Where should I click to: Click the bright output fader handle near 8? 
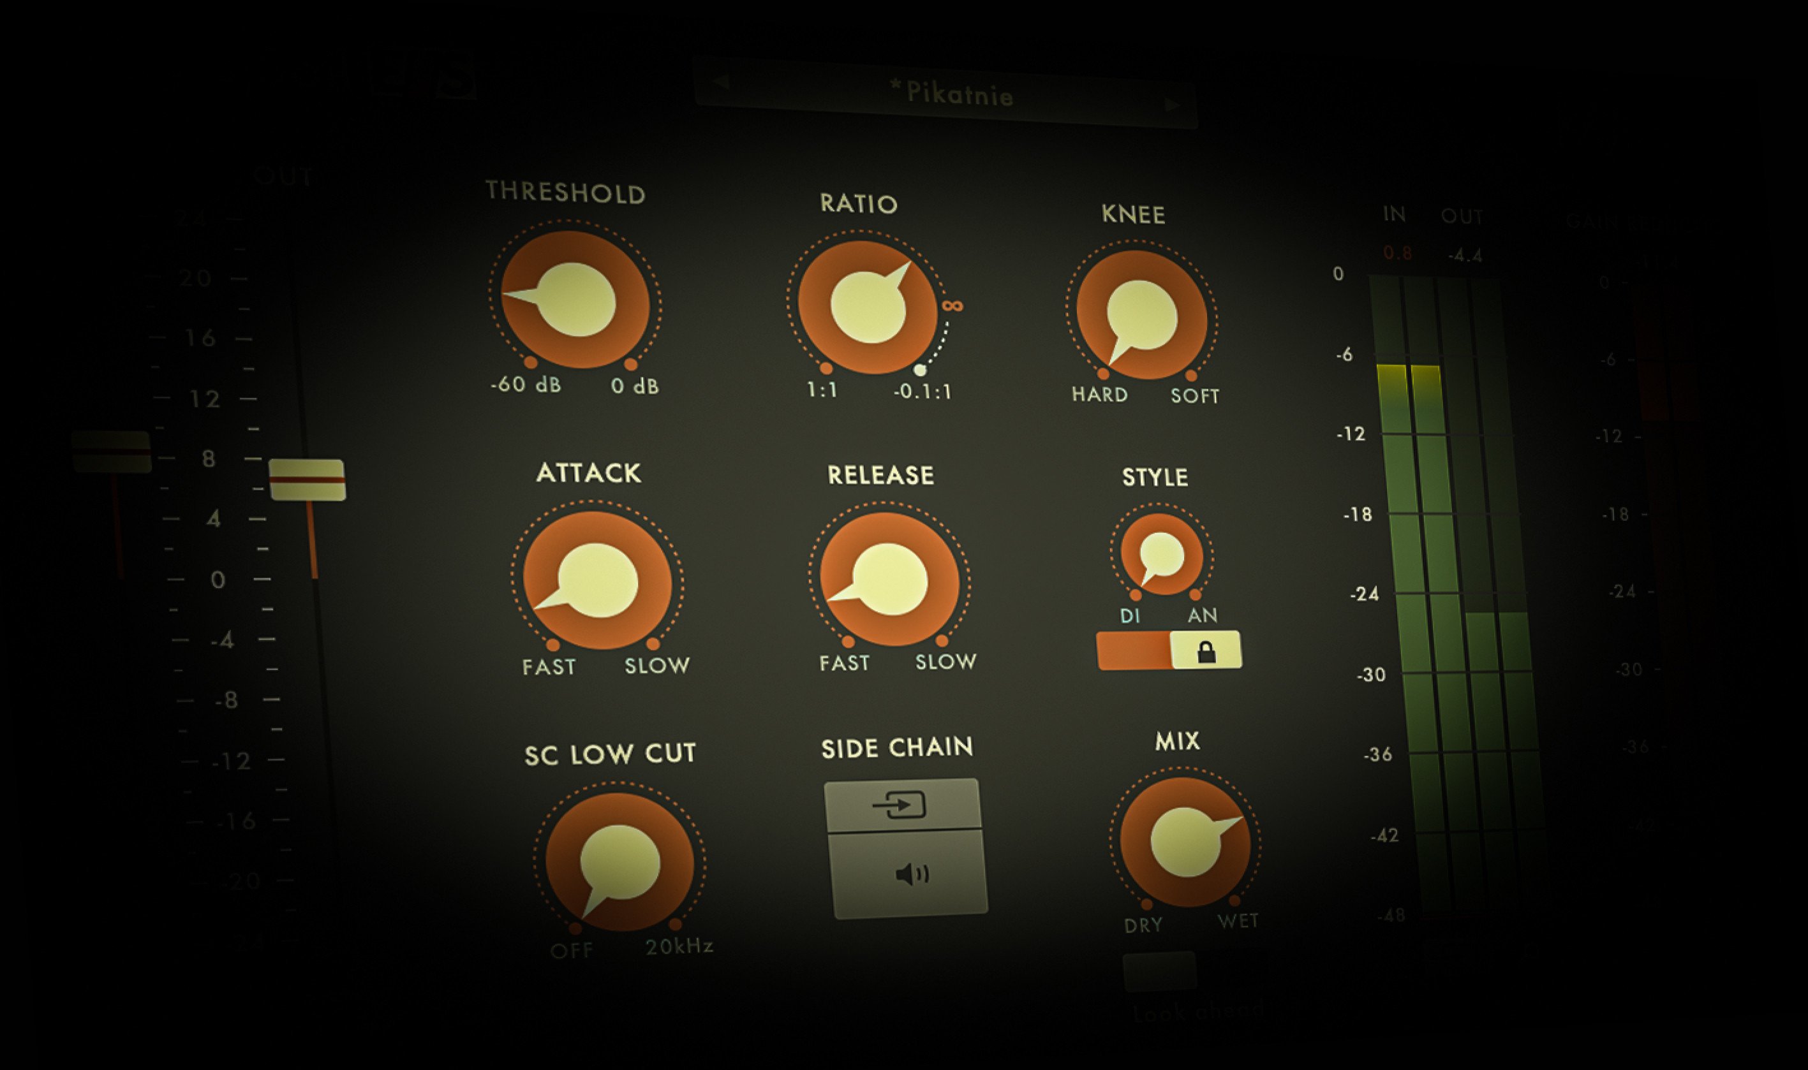pos(308,480)
